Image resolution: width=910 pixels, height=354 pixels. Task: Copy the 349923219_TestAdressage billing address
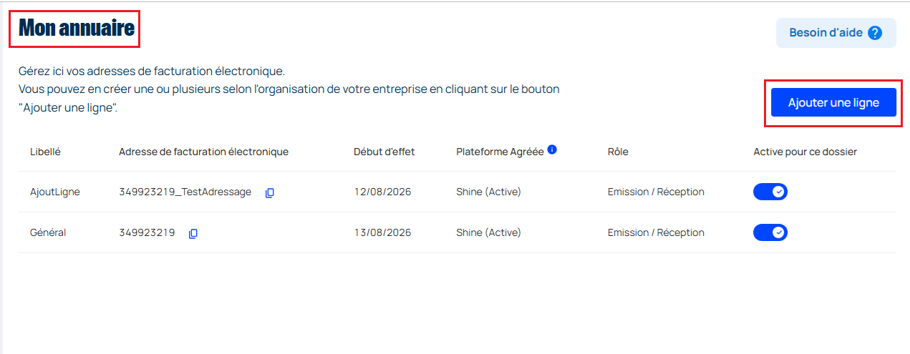(270, 192)
